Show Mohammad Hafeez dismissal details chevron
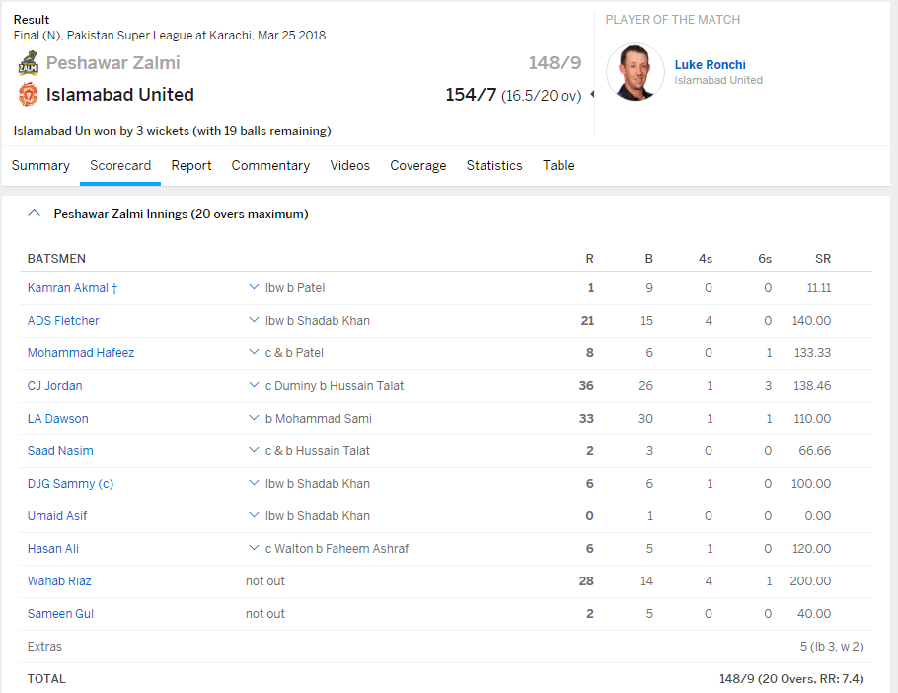Viewport: 898px width, 693px height. pos(254,353)
